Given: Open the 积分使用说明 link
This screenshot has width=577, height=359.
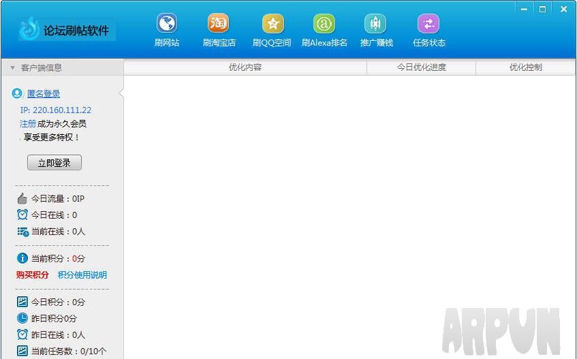Looking at the screenshot, I should pyautogui.click(x=82, y=275).
